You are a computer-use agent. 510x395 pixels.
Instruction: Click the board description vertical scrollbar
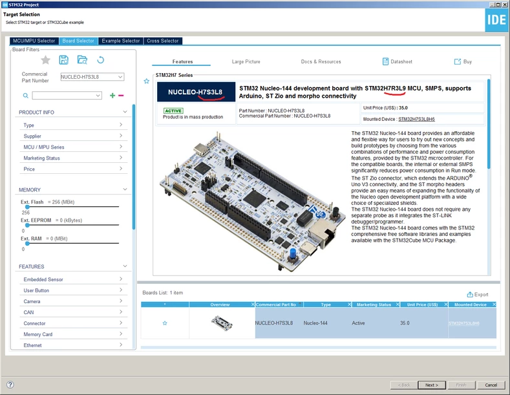point(489,123)
